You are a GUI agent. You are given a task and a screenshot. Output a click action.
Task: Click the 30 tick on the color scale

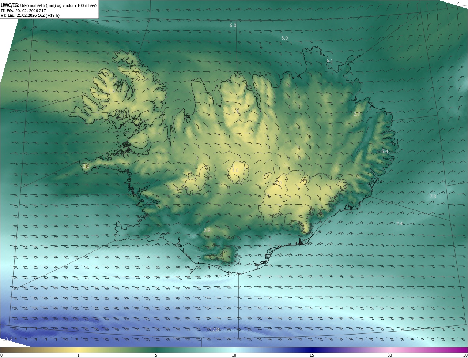(x=390, y=355)
